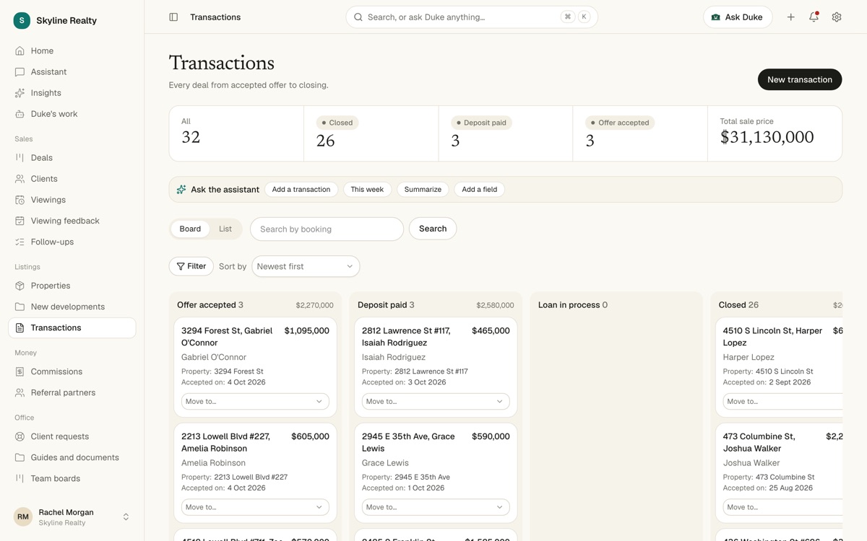Click the Clients people icon
The width and height of the screenshot is (867, 541).
pyautogui.click(x=20, y=179)
